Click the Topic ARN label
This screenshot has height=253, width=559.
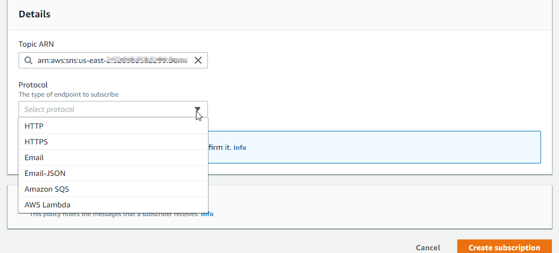[x=36, y=44]
